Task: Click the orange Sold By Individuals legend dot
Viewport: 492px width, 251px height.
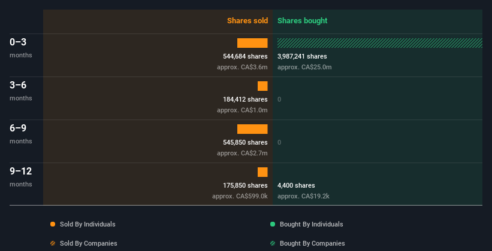Action: click(x=53, y=224)
